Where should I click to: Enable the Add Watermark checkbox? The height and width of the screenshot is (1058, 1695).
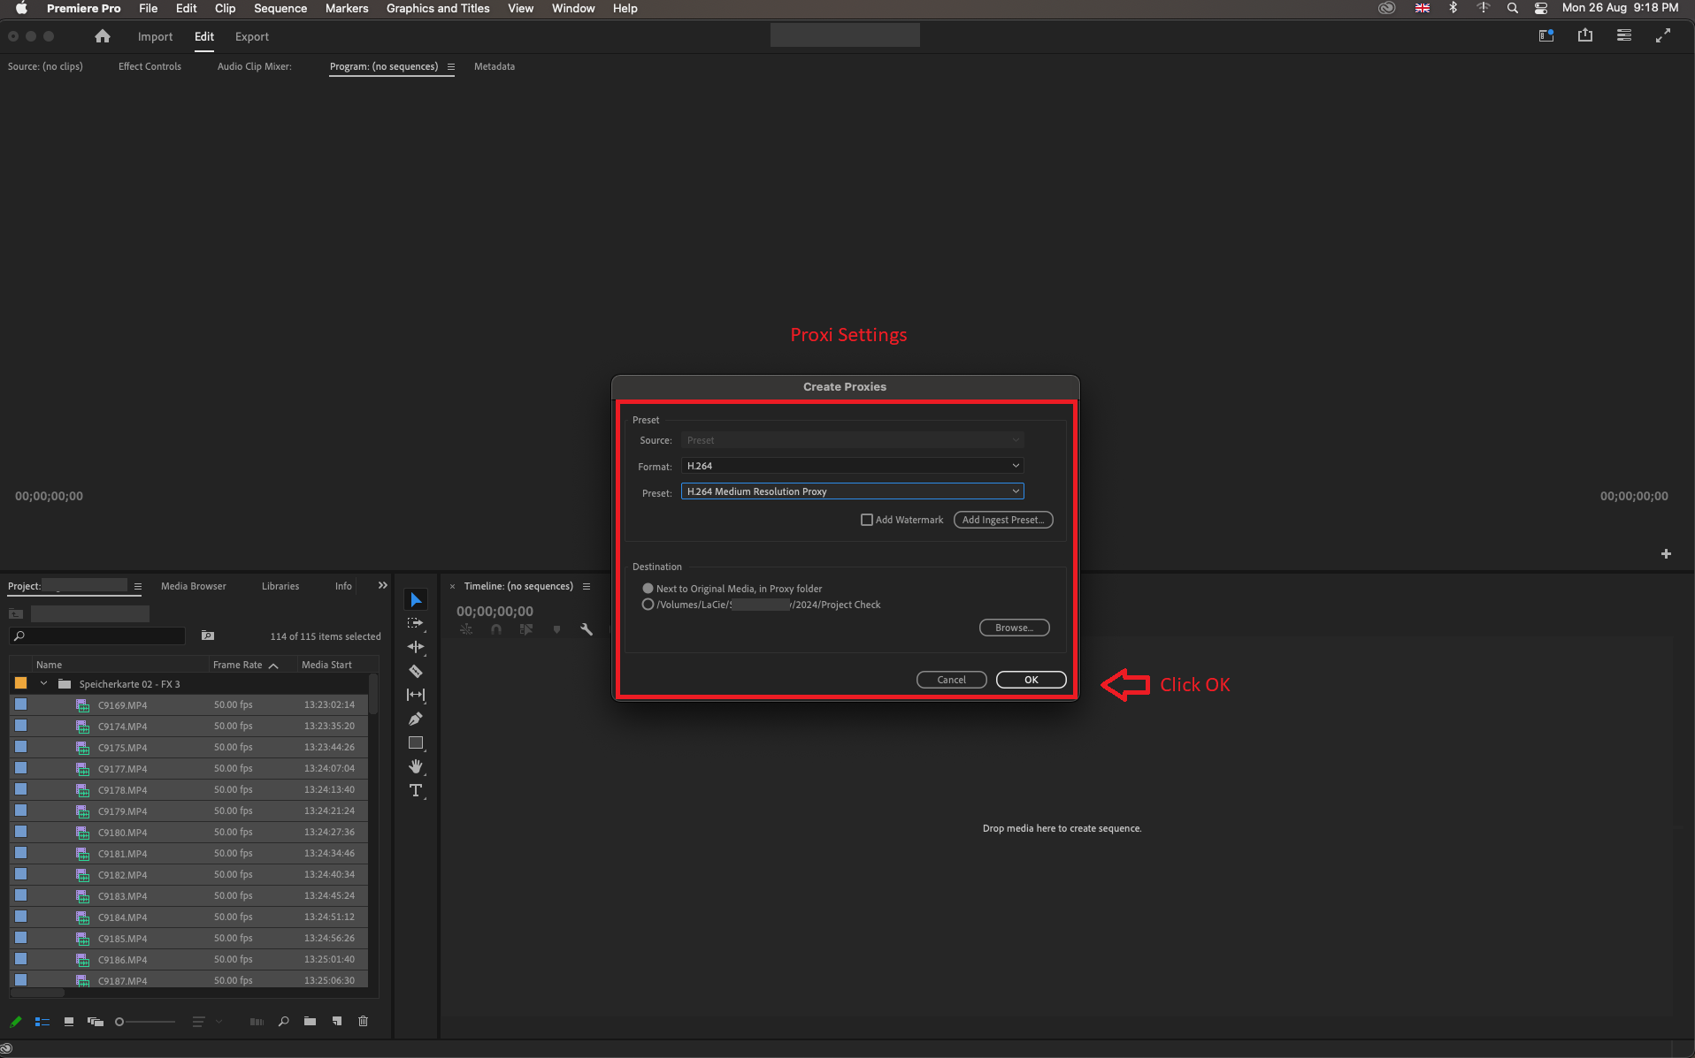pyautogui.click(x=867, y=520)
